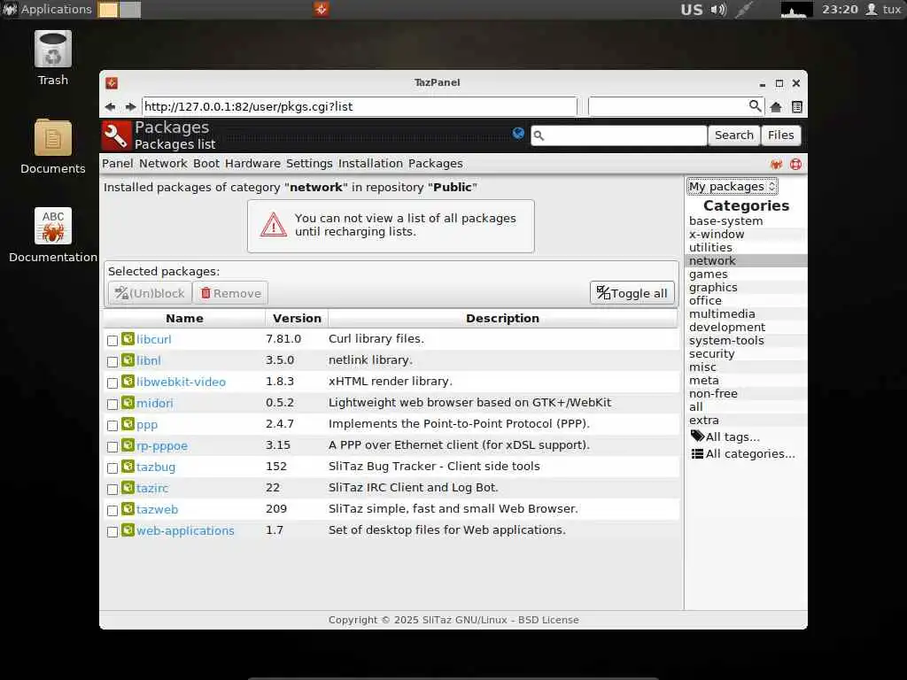
Task: Open the My packages dropdown
Action: [732, 186]
